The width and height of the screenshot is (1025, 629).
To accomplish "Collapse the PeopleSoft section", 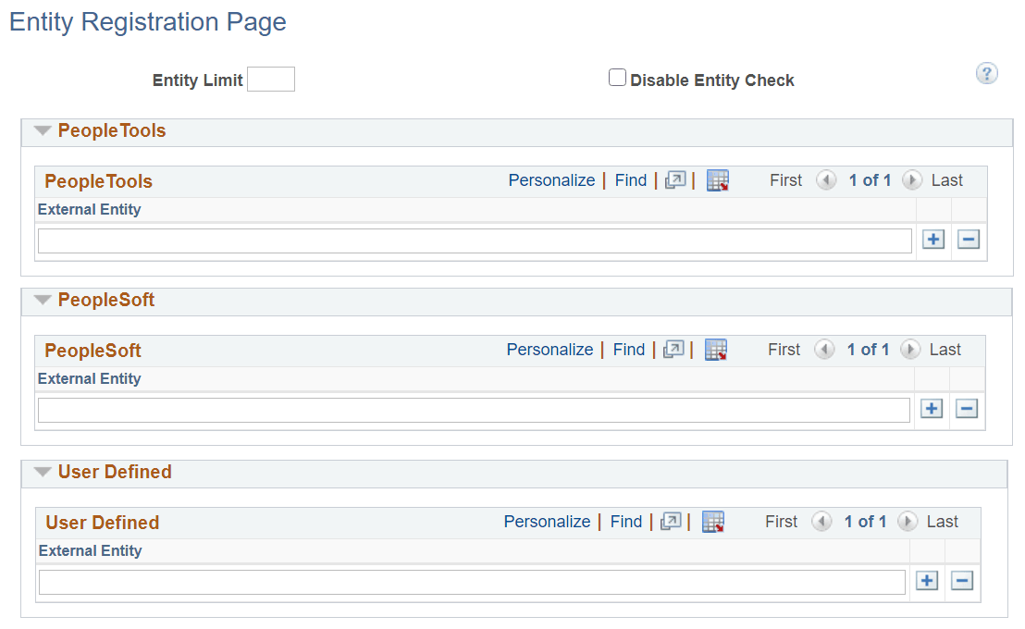I will click(42, 301).
